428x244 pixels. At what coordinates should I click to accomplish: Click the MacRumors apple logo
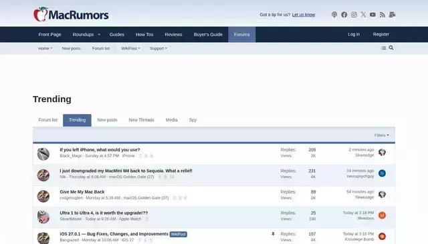tap(40, 14)
